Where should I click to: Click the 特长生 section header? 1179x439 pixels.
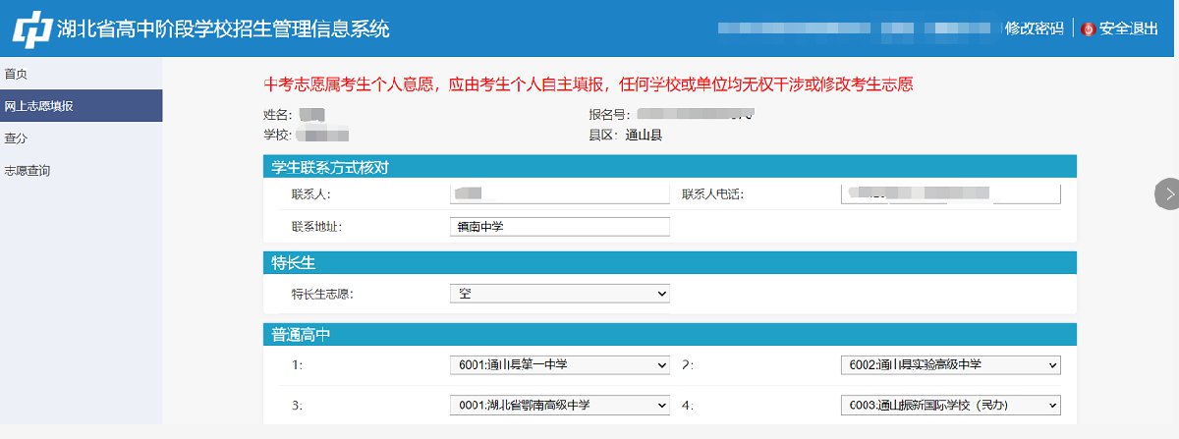coord(670,262)
